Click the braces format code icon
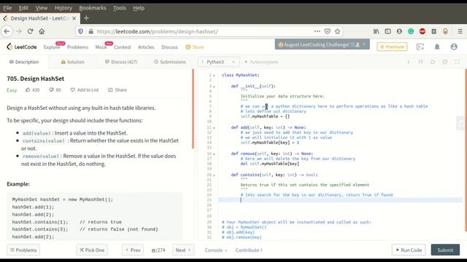 [x=420, y=62]
